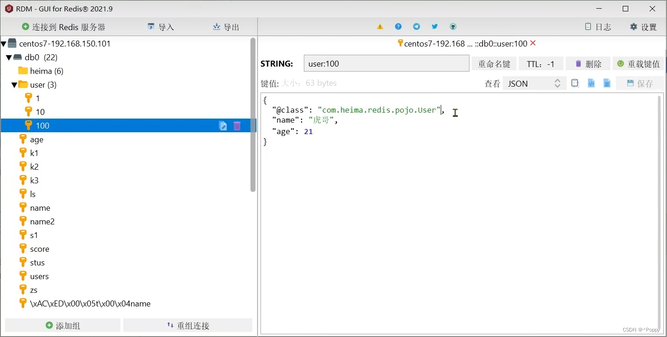
Task: Open the Twitter page icon
Action: [x=435, y=26]
